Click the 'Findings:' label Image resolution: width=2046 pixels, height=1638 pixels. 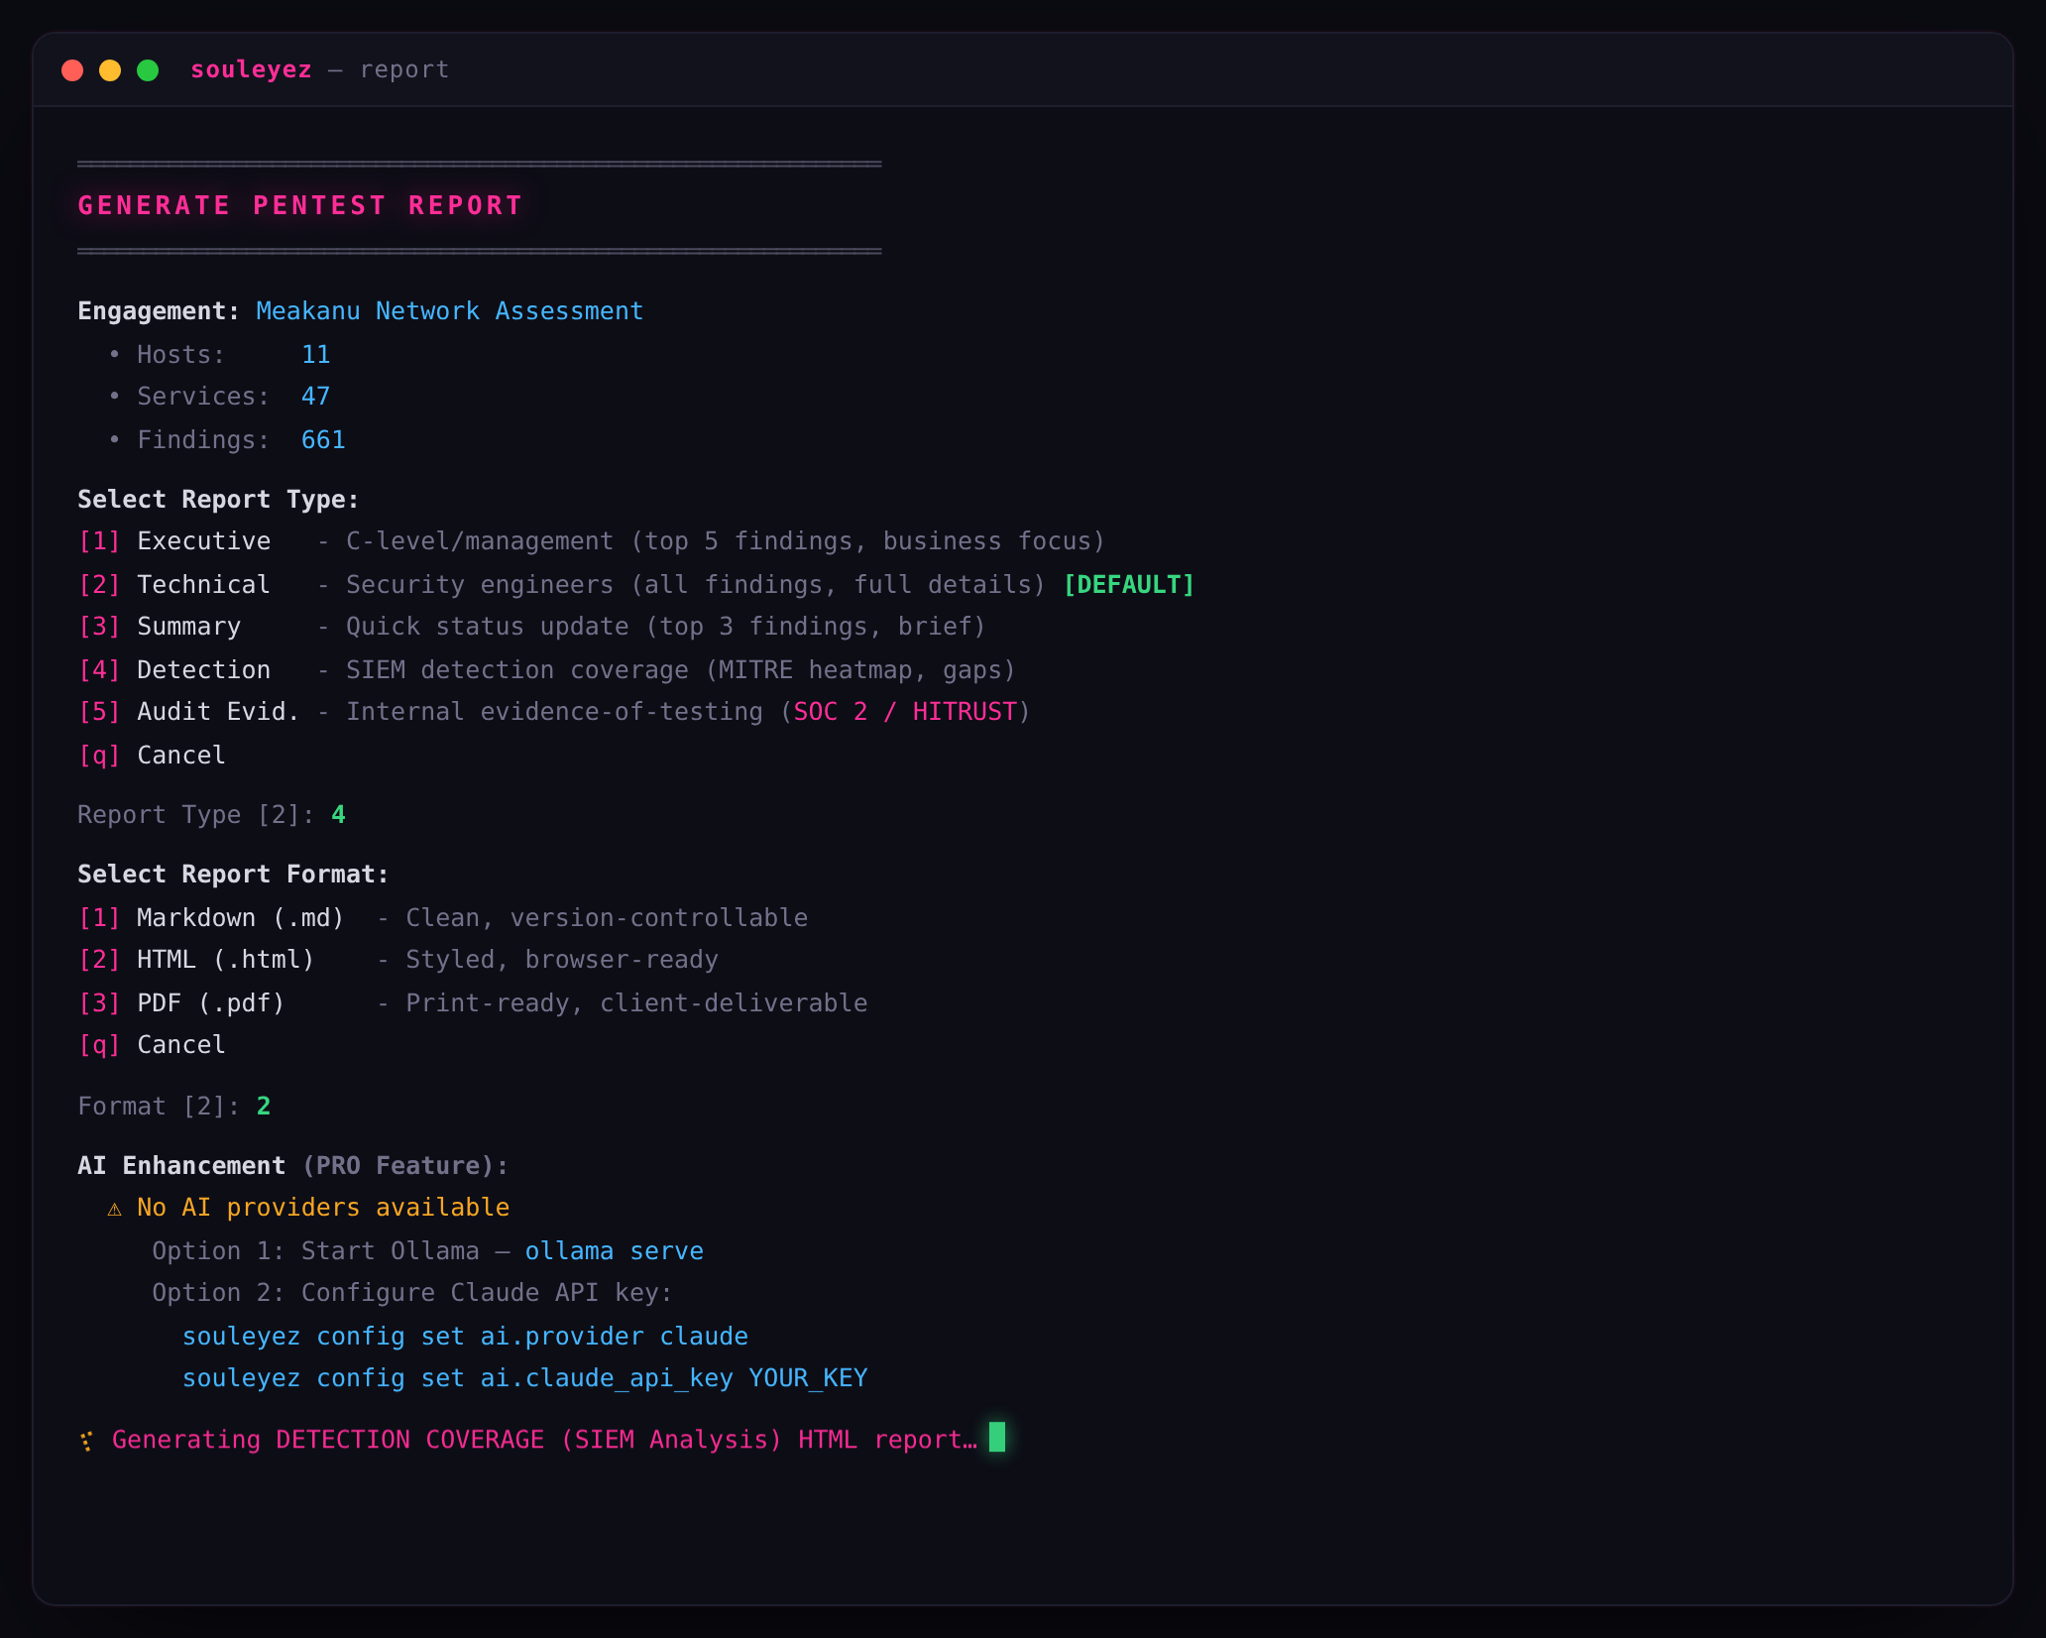[203, 440]
